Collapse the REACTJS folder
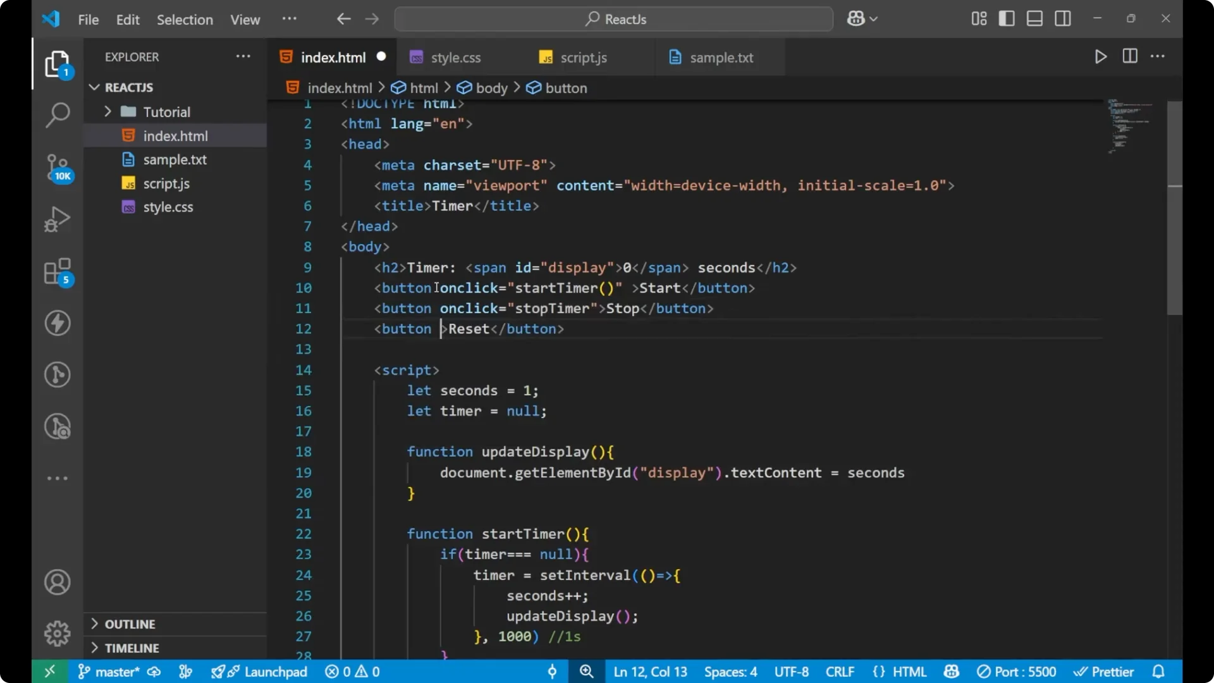 [95, 87]
